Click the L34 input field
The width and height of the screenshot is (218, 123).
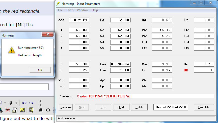(162, 42)
